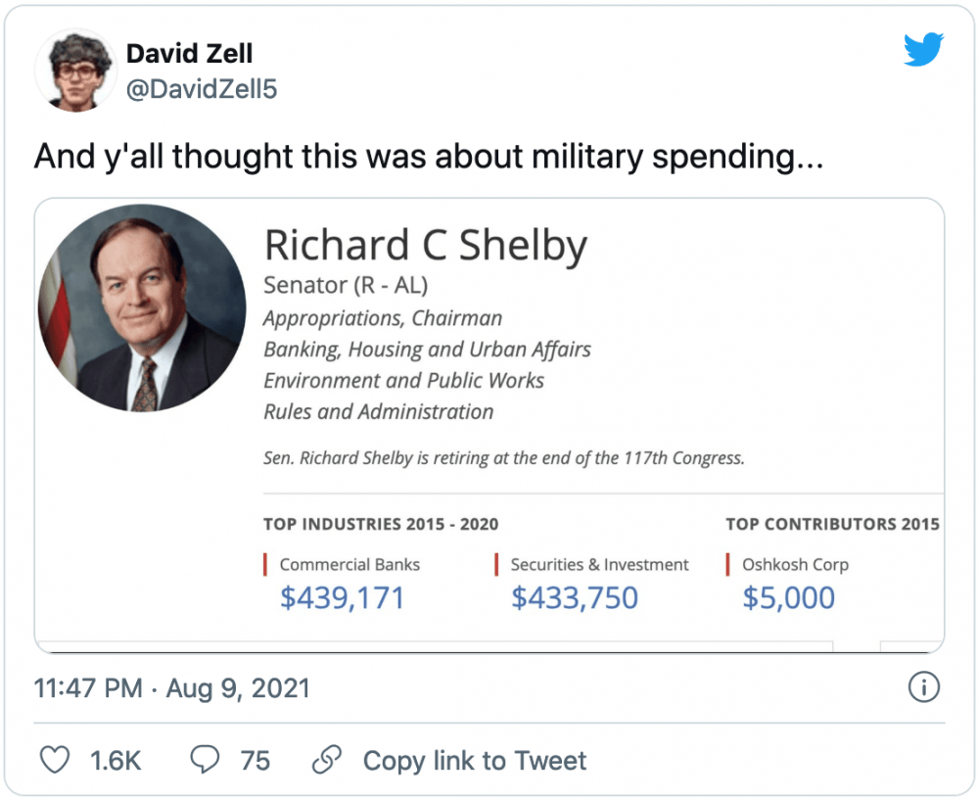
Task: Open the tweet info circle icon
Action: pyautogui.click(x=923, y=687)
